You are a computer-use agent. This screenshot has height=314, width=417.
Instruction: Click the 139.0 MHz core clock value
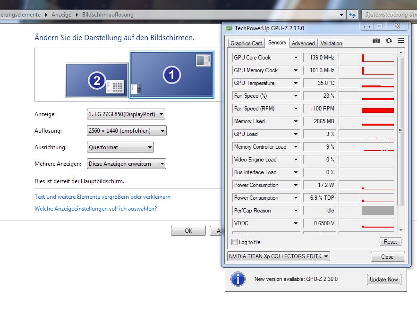pos(319,58)
